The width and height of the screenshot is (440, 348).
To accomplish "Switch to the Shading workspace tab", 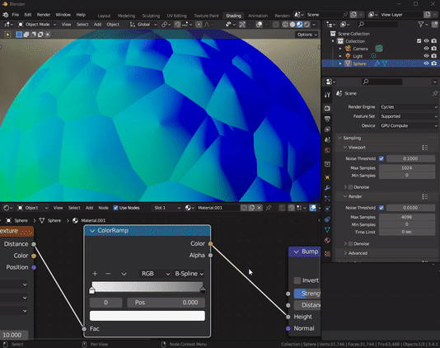I will (x=233, y=16).
